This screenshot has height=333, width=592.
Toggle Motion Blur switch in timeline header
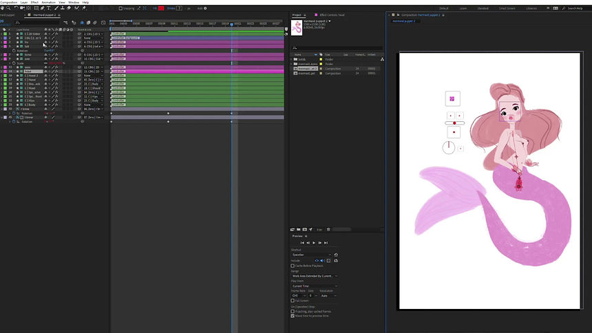point(95,23)
